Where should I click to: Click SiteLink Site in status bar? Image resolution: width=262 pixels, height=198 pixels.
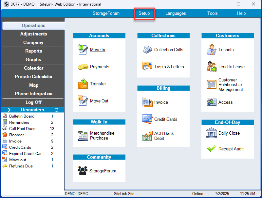[124, 194]
